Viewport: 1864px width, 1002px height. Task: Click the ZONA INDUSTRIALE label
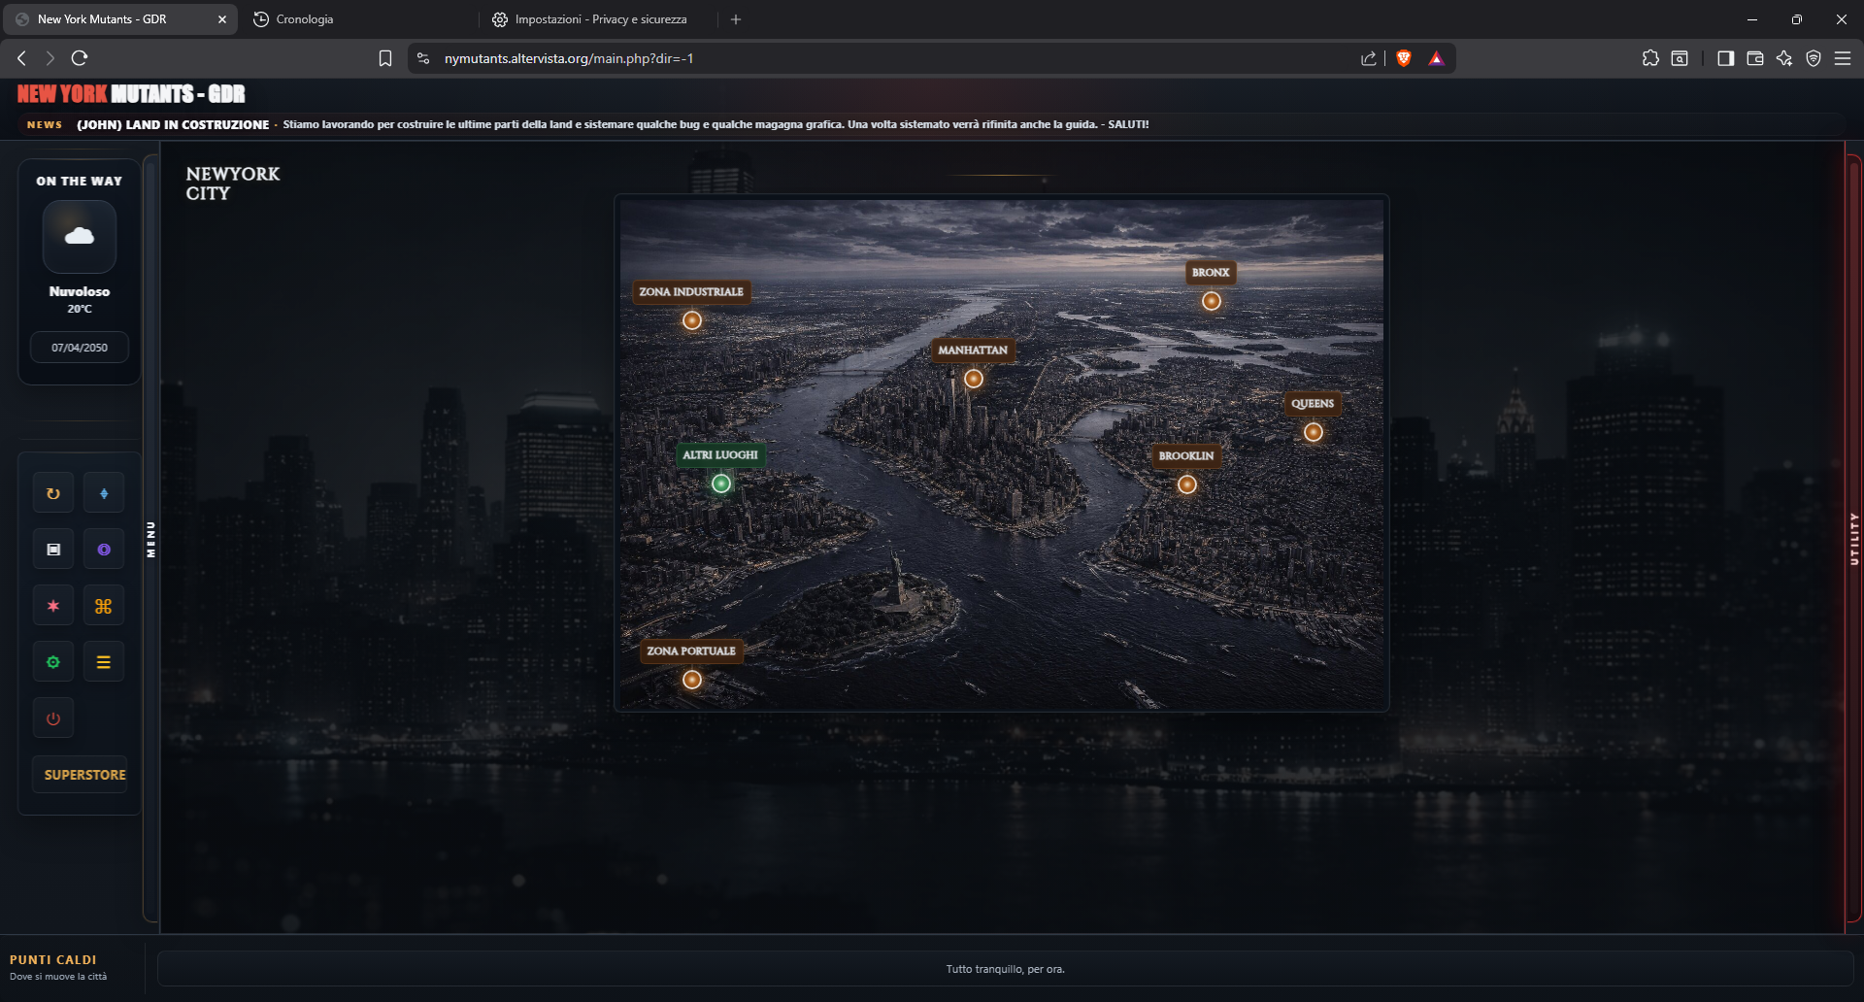tap(691, 291)
